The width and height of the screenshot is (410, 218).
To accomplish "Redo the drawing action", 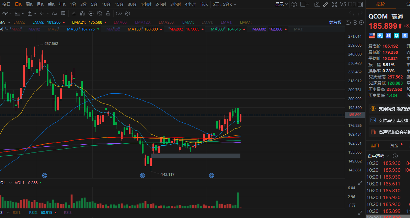I will pos(360,13).
